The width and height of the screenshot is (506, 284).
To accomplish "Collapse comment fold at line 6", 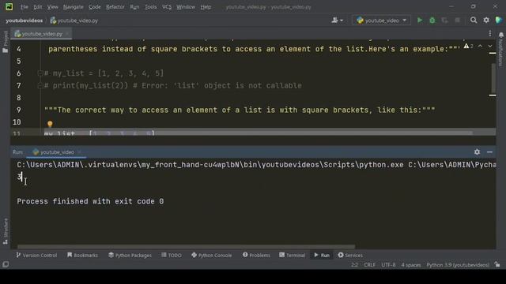I will (x=40, y=73).
